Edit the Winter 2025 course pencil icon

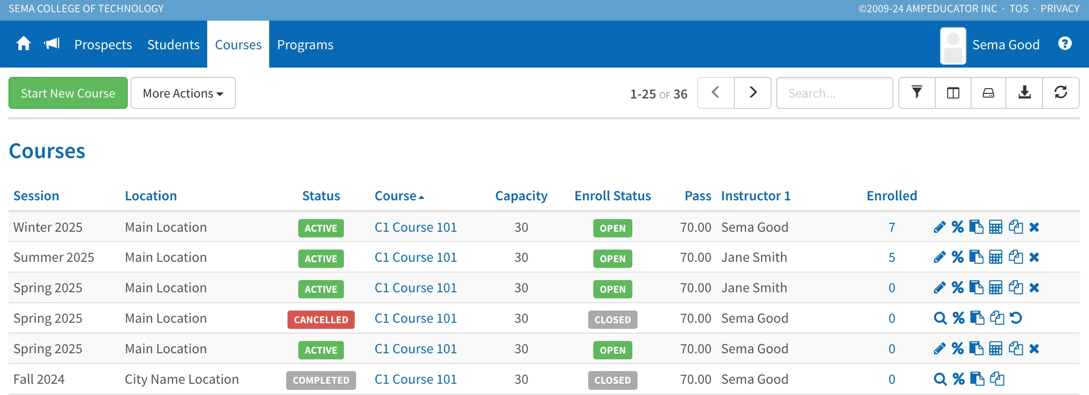(940, 227)
